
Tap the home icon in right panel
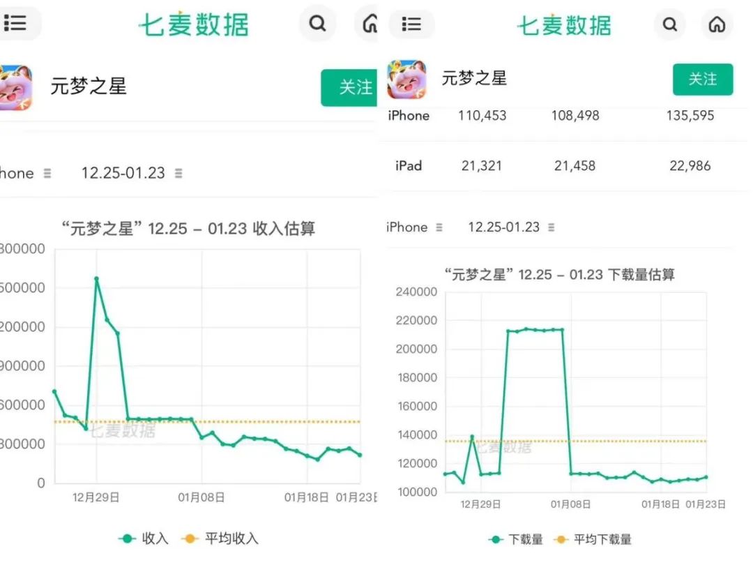tap(716, 25)
